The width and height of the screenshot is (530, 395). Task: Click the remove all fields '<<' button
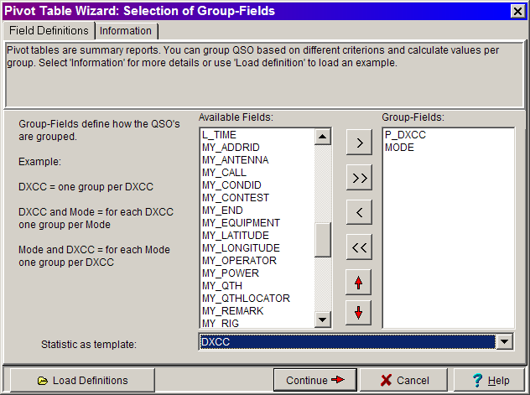coord(358,247)
